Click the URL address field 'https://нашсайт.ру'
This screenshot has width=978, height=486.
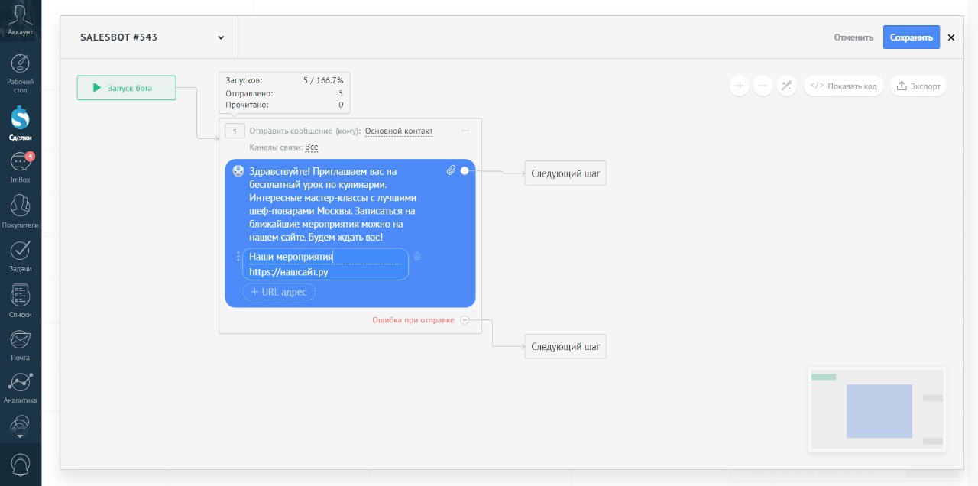point(289,272)
